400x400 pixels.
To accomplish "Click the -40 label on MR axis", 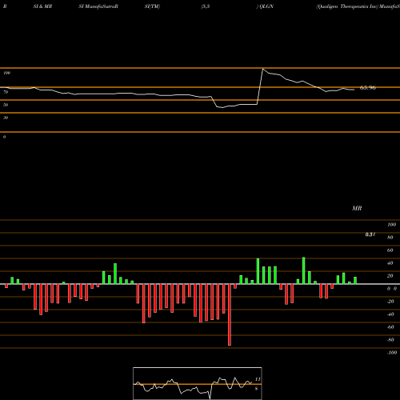I will (x=390, y=314).
